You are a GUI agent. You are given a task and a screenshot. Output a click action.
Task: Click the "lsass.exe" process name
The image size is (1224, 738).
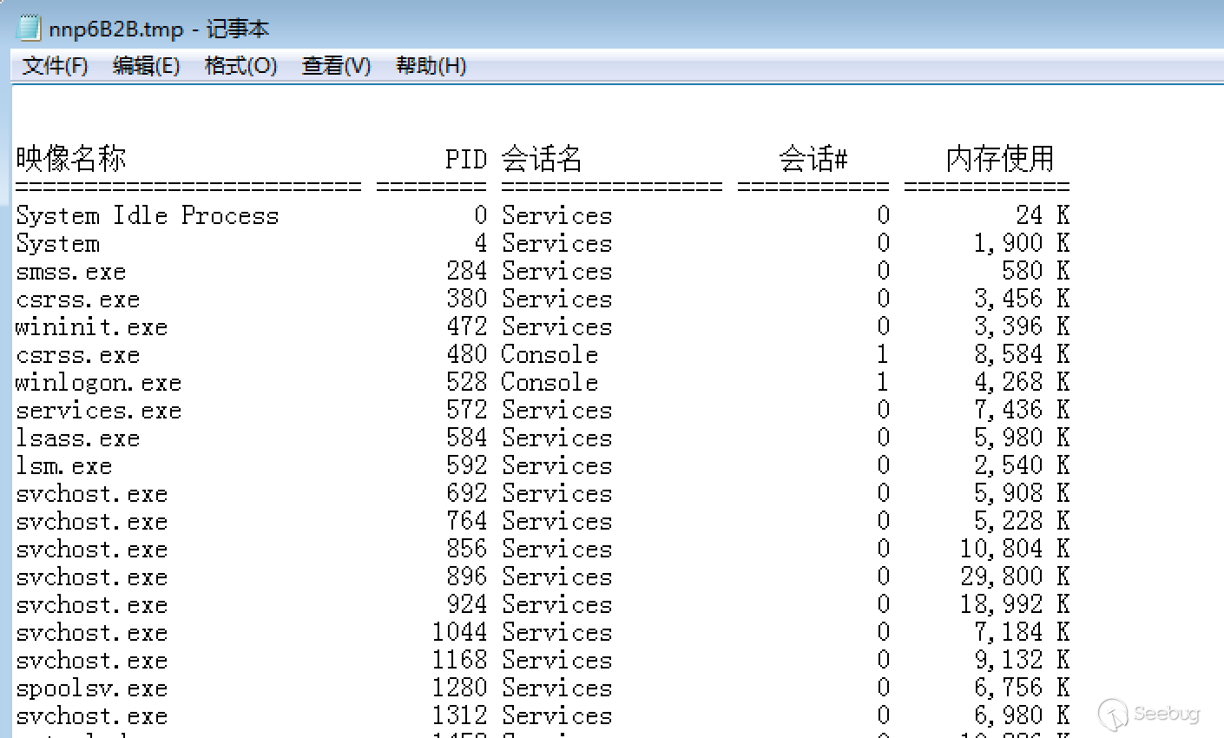[x=78, y=438]
